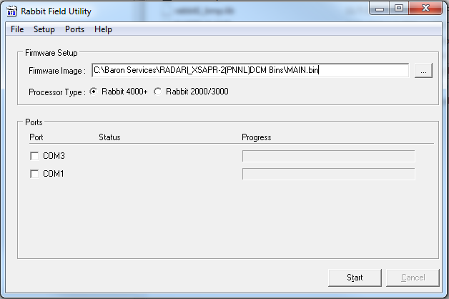Open the Help menu
This screenshot has height=299, width=449.
(103, 29)
